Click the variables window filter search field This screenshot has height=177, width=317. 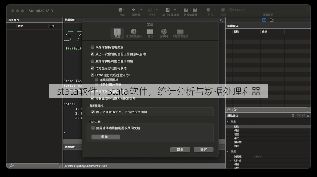pos(270,110)
